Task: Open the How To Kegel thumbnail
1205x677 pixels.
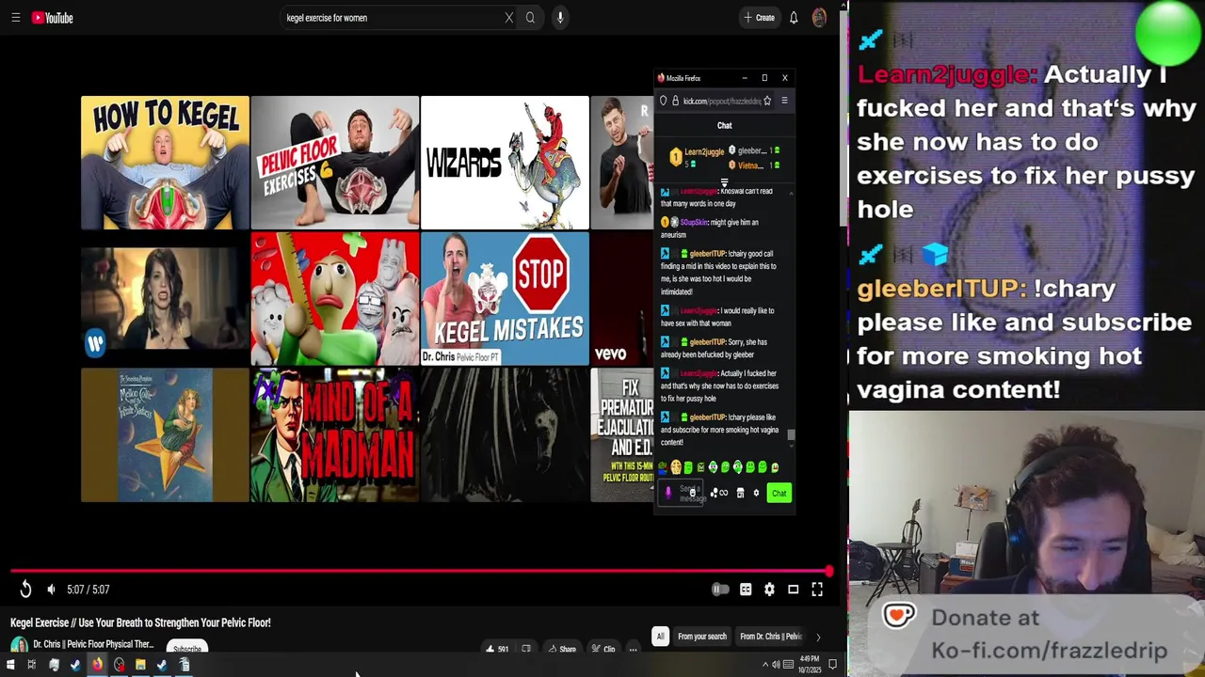Action: [x=165, y=163]
